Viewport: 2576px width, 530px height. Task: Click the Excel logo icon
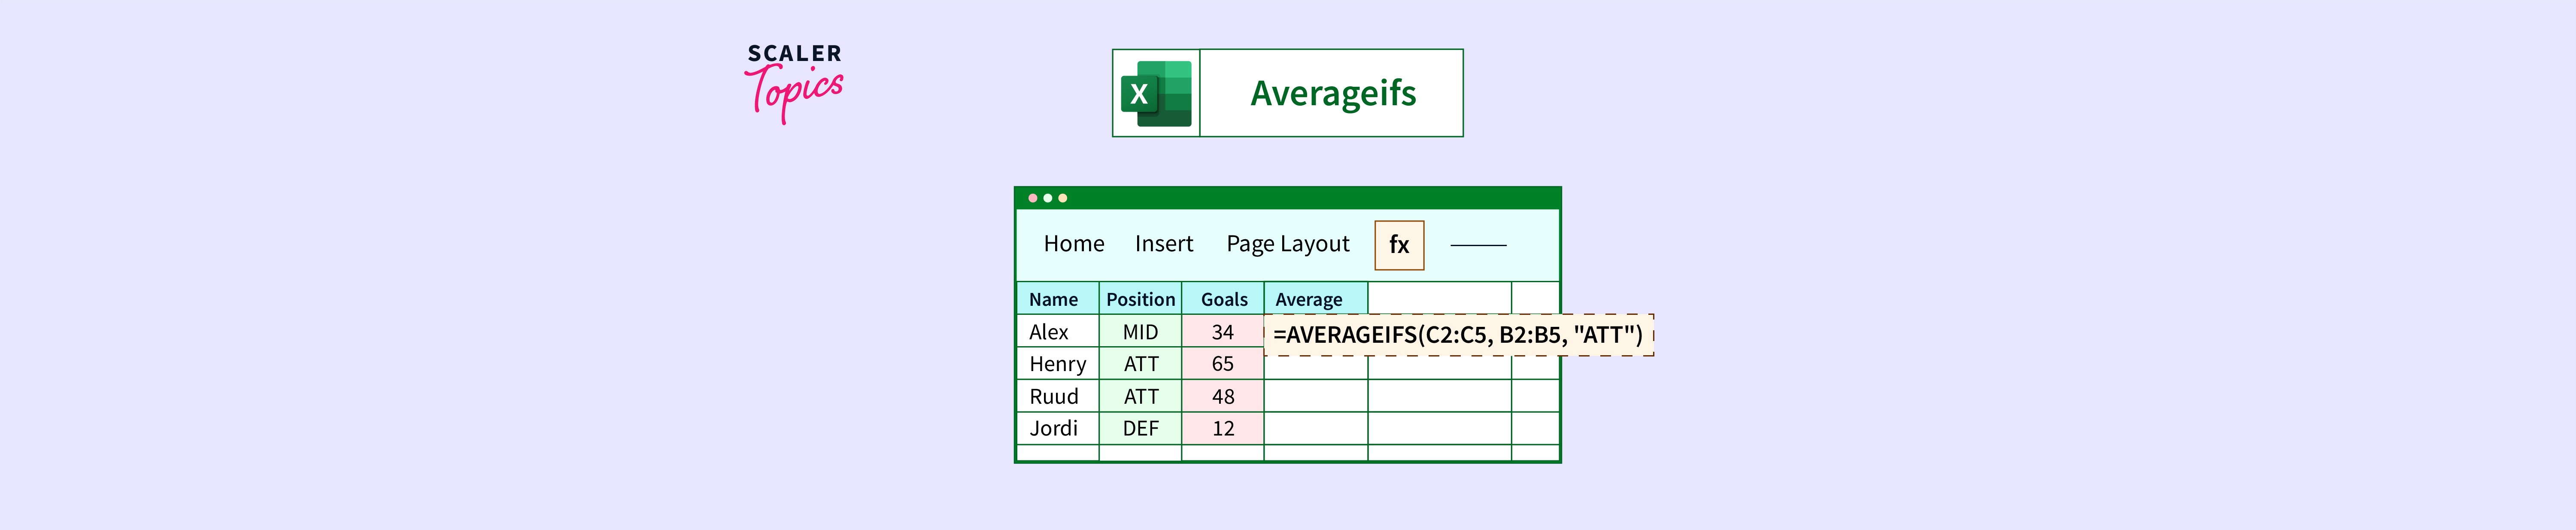pos(1156,93)
